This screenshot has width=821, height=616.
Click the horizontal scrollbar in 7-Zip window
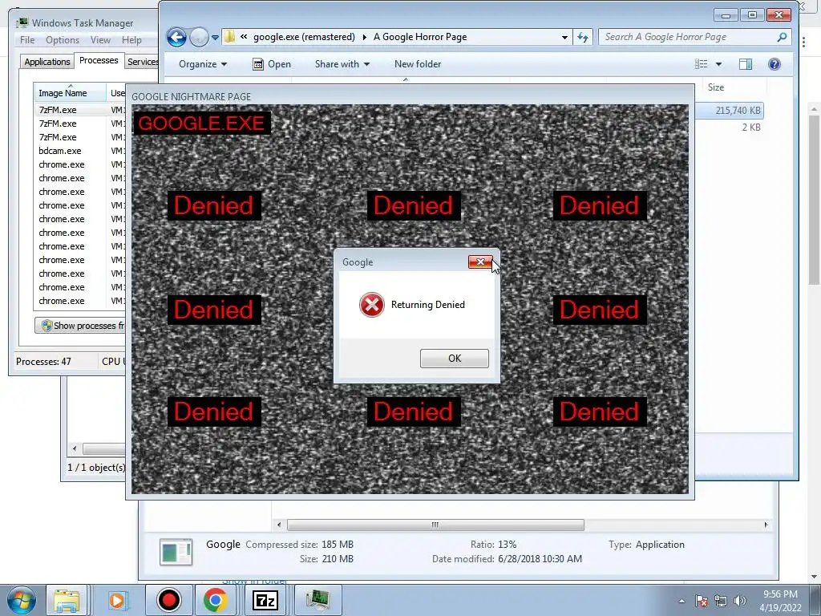[435, 525]
